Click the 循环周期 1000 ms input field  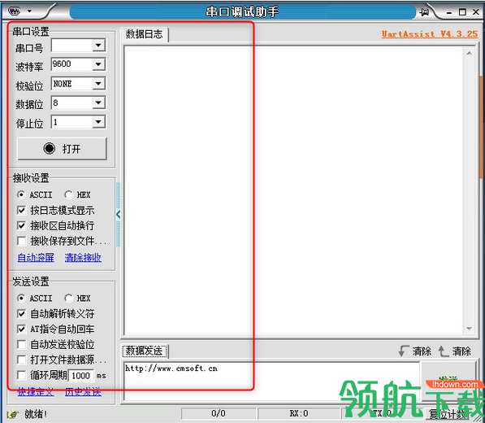point(80,376)
